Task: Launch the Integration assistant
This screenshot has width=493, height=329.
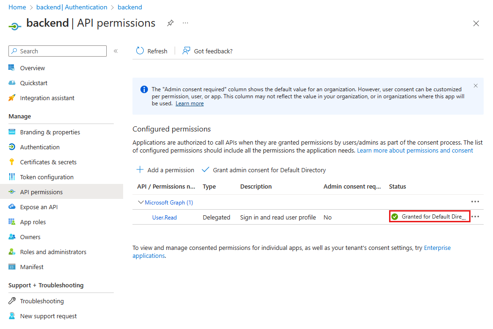Action: click(47, 98)
